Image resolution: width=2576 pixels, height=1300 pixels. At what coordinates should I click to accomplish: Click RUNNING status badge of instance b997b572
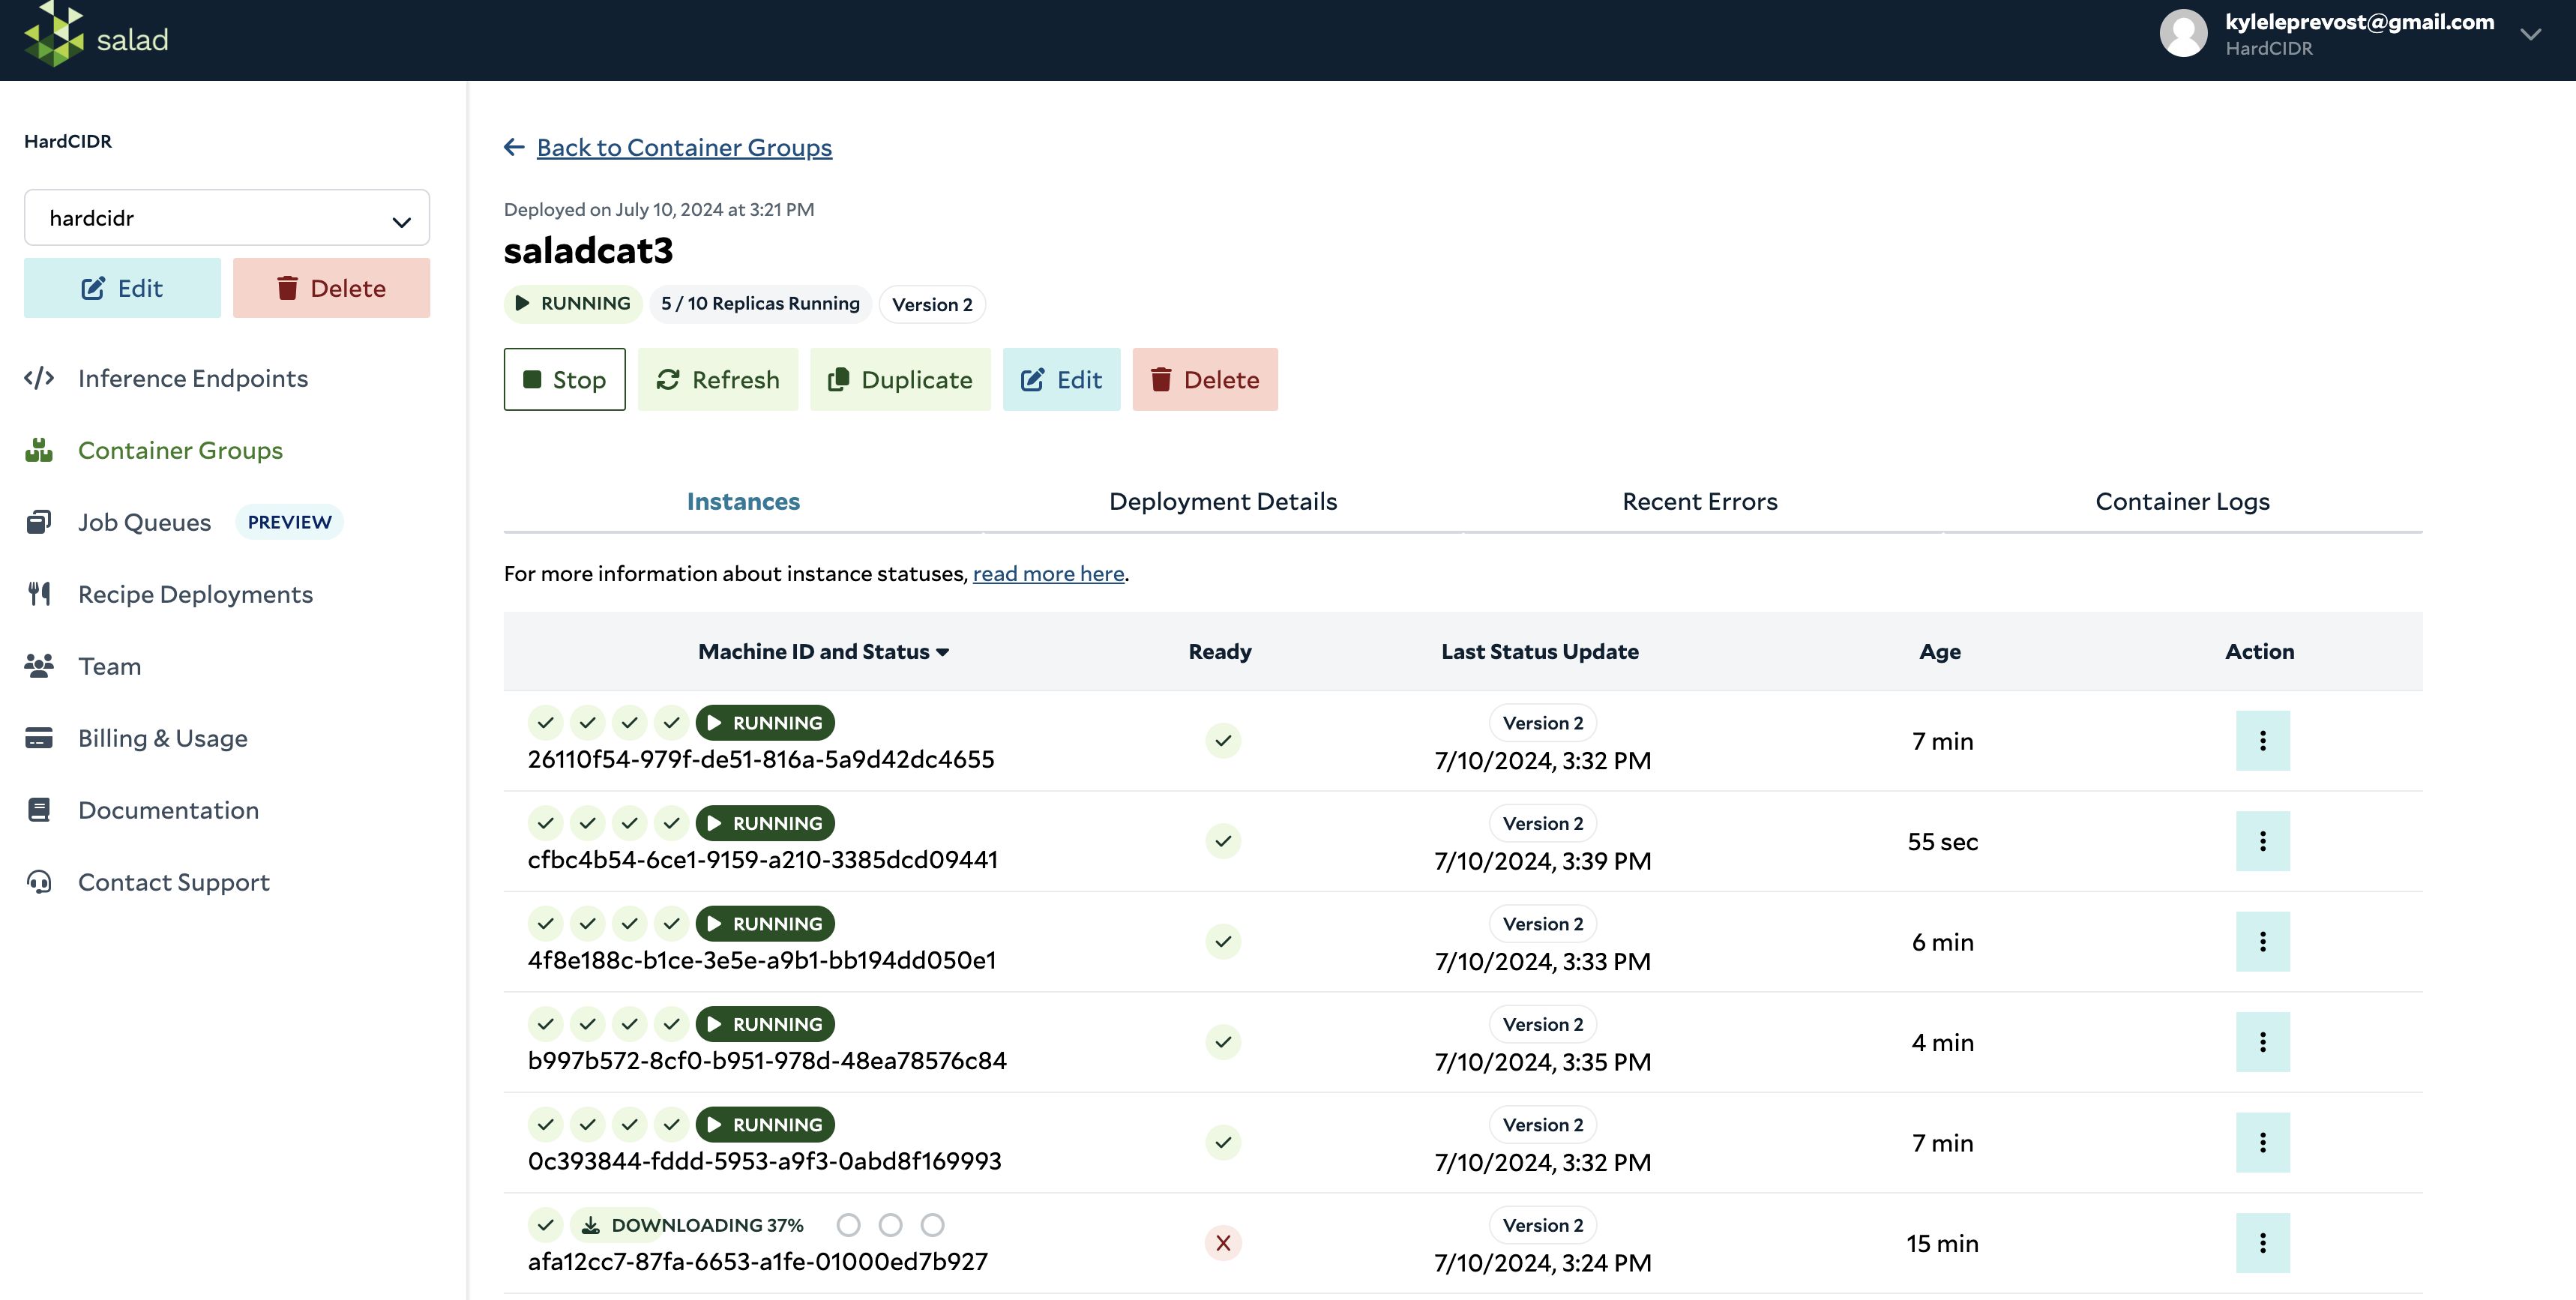(765, 1024)
